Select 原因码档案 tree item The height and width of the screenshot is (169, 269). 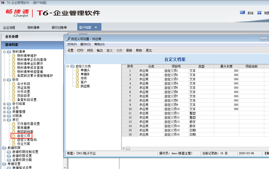25,132
